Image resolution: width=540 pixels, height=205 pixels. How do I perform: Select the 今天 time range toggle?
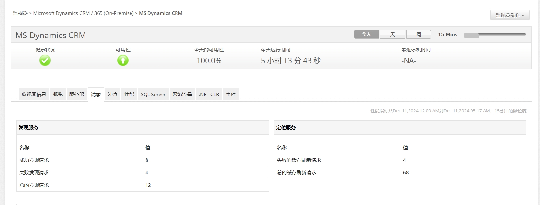click(x=366, y=34)
